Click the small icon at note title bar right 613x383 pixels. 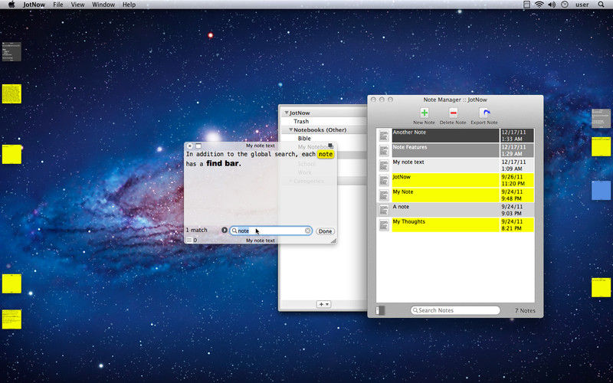(331, 146)
